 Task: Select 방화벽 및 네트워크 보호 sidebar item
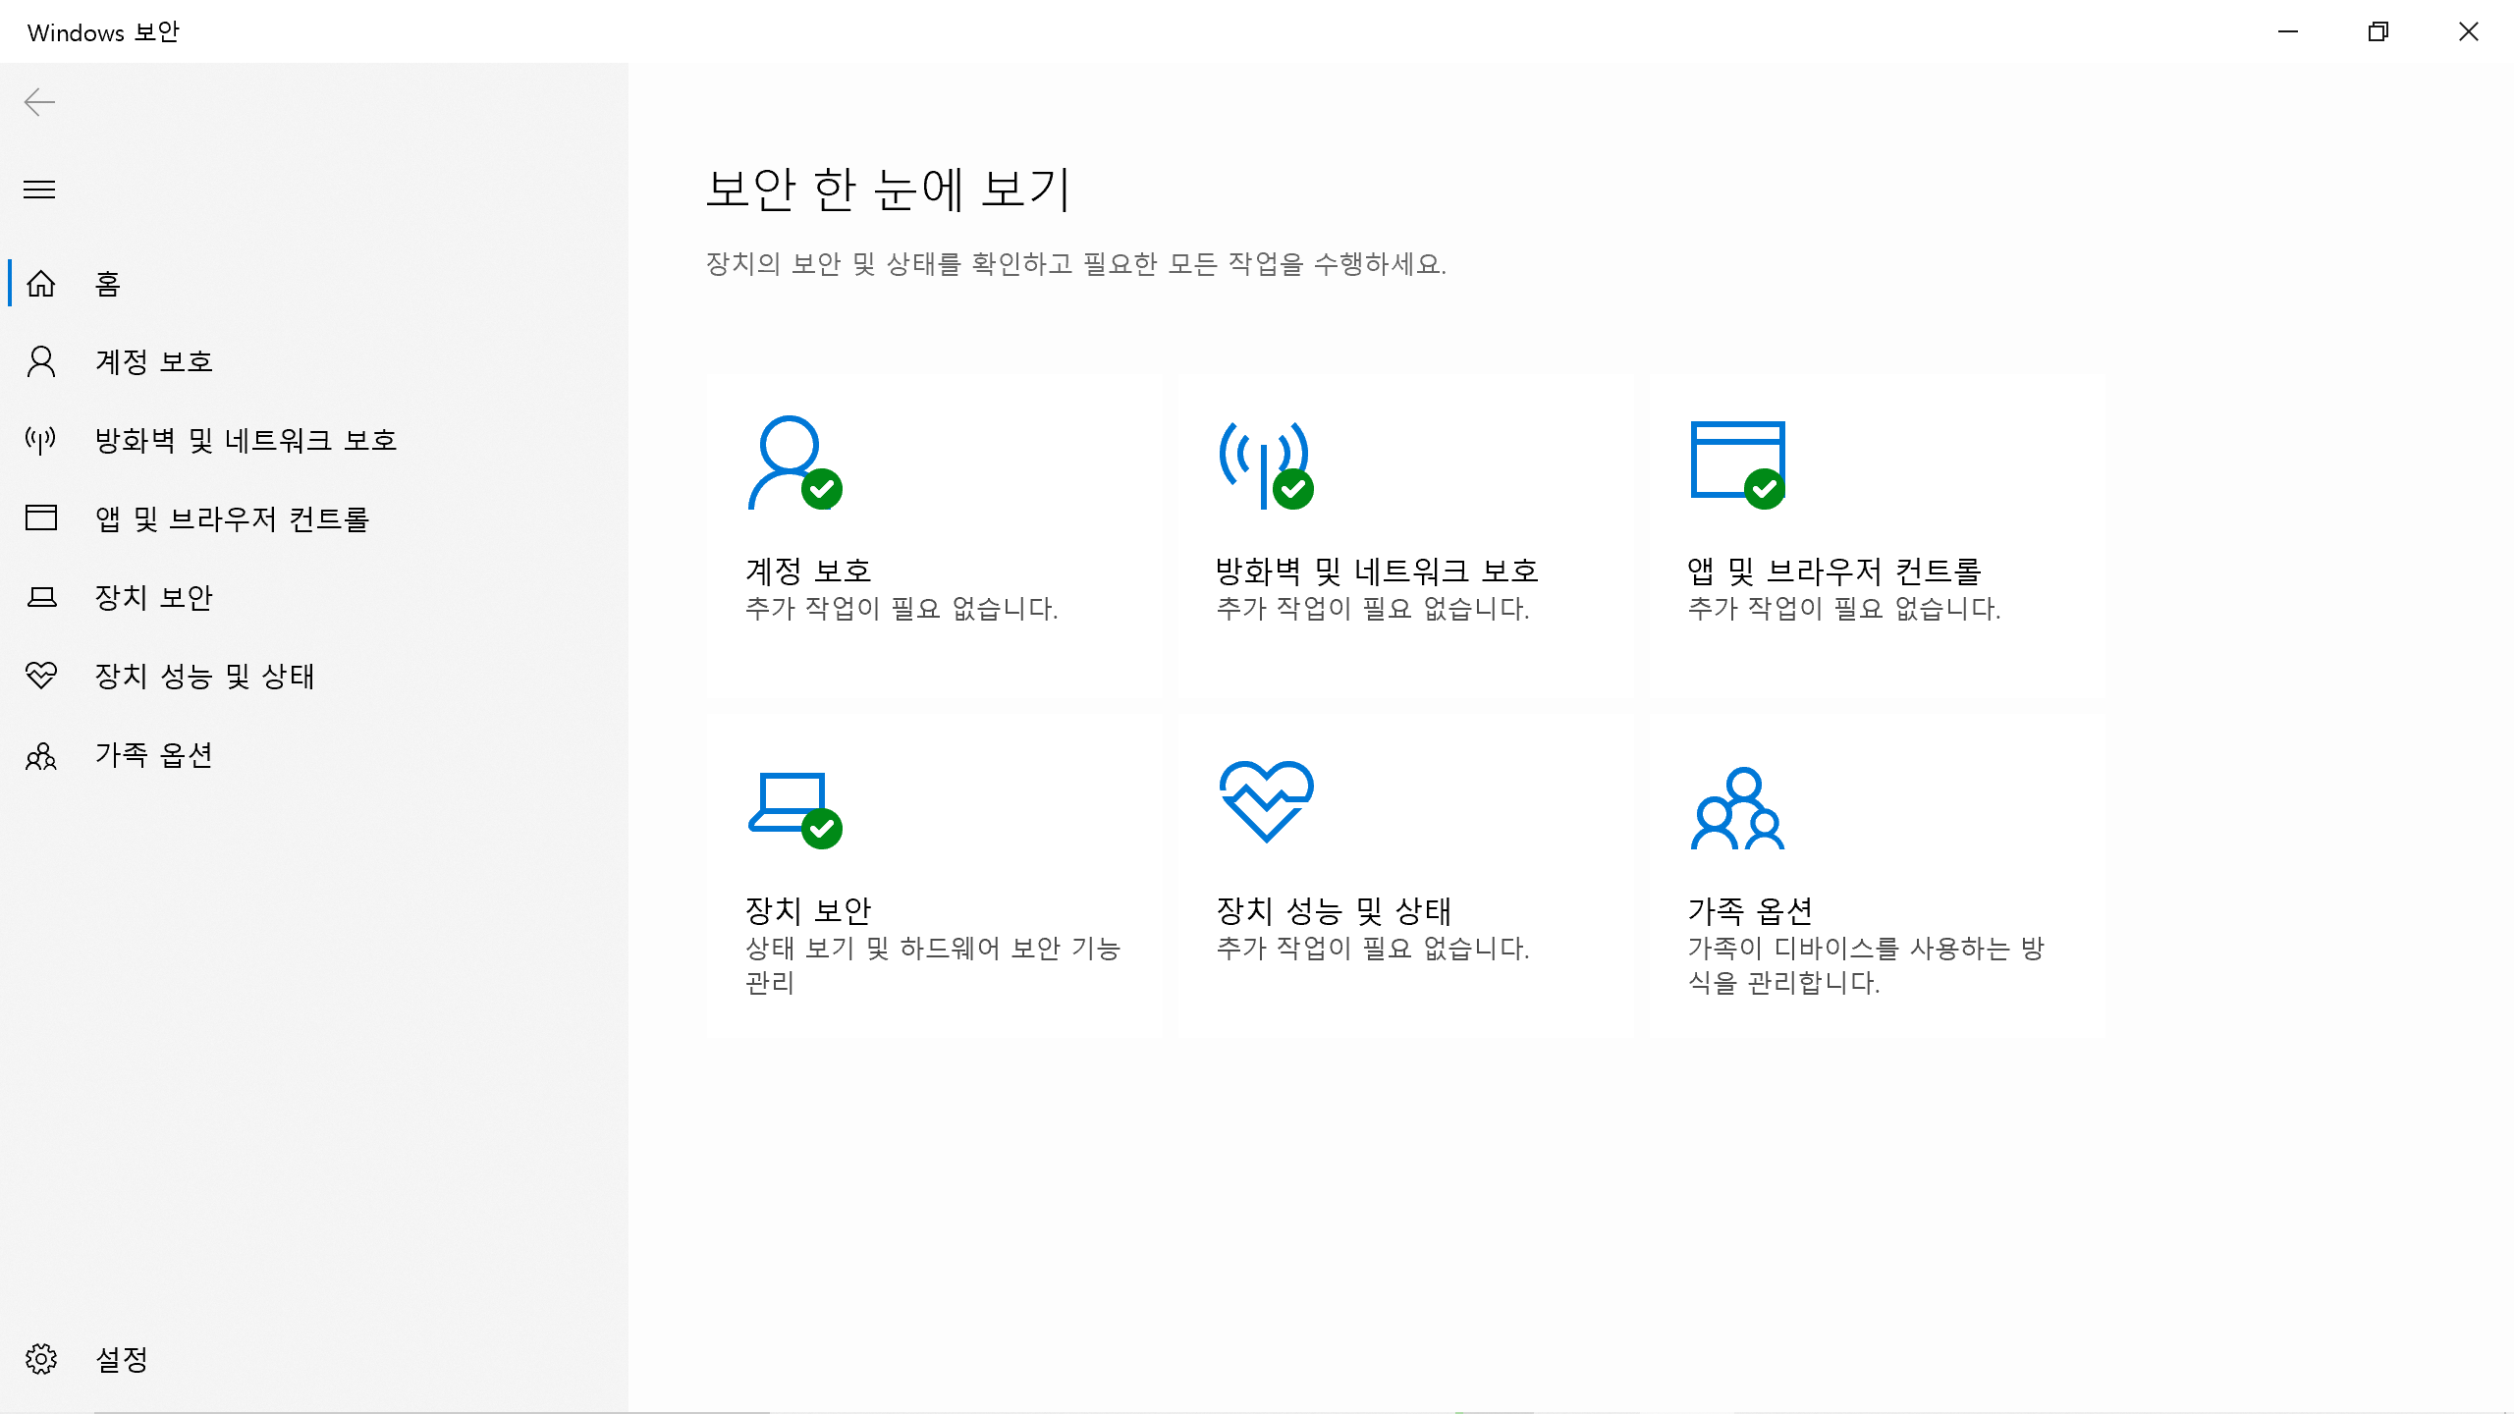246,440
